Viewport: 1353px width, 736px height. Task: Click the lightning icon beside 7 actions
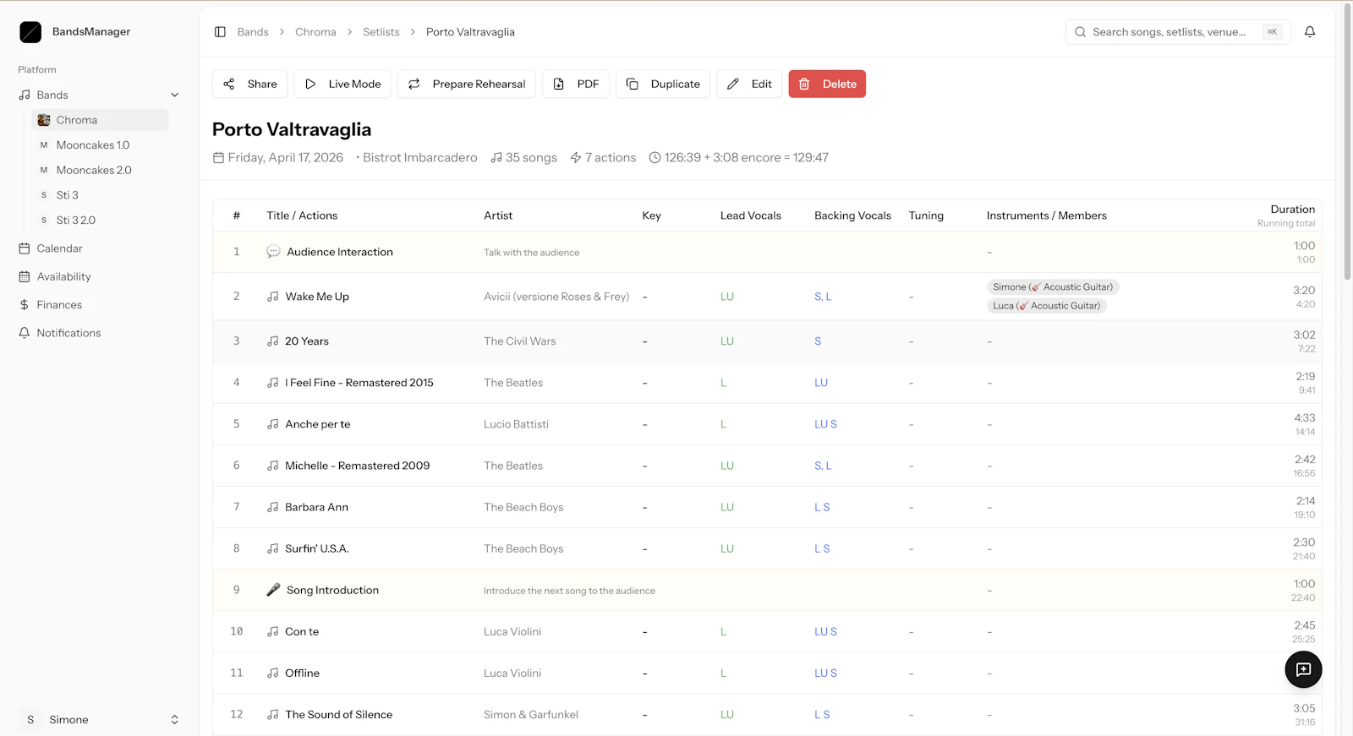[x=576, y=158]
